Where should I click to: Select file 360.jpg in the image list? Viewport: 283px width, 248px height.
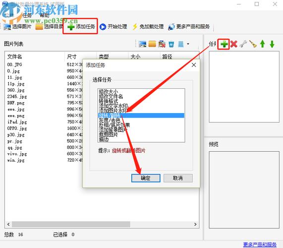[x=16, y=90]
